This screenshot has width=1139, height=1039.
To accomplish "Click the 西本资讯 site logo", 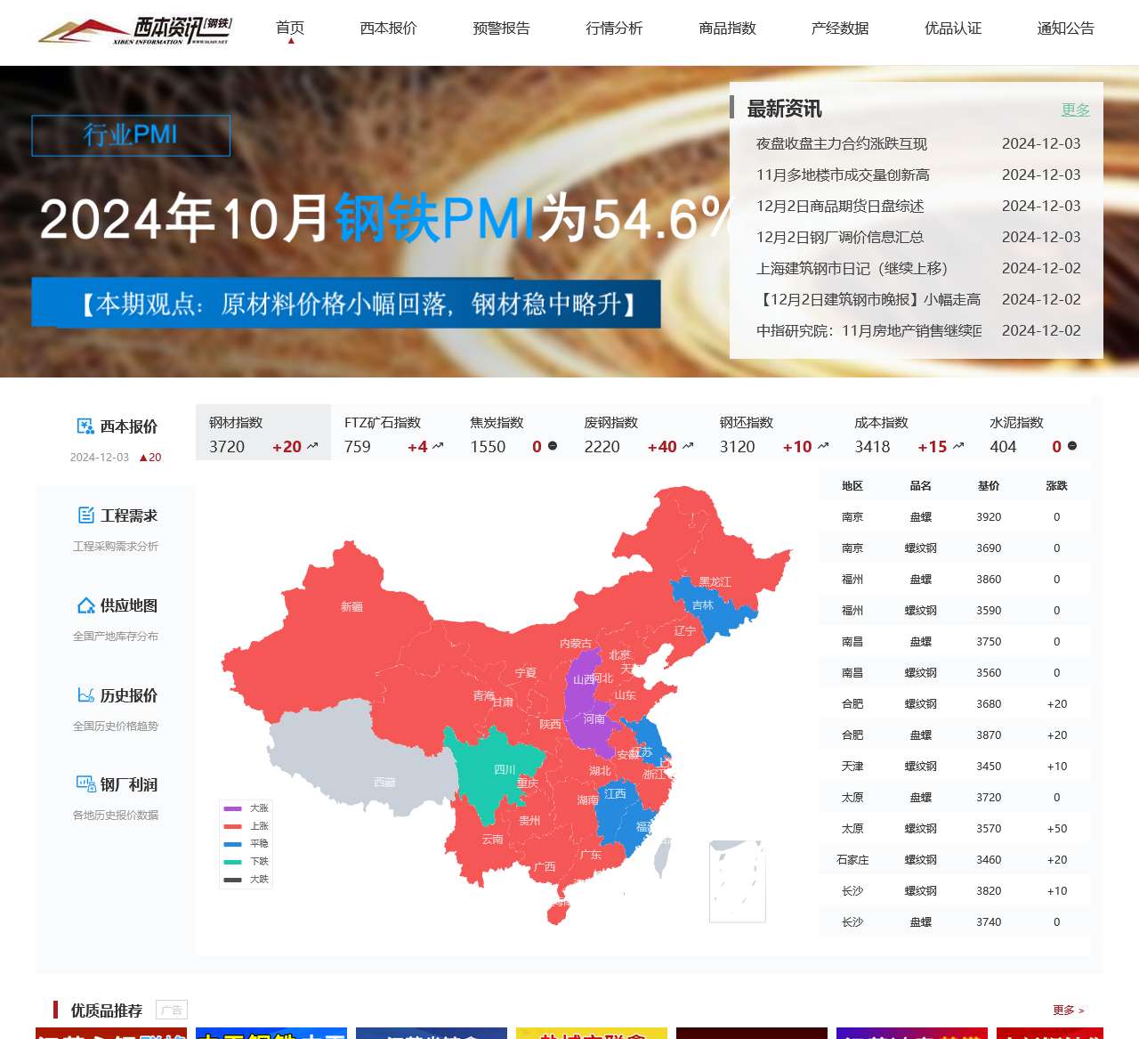I will click(x=134, y=30).
